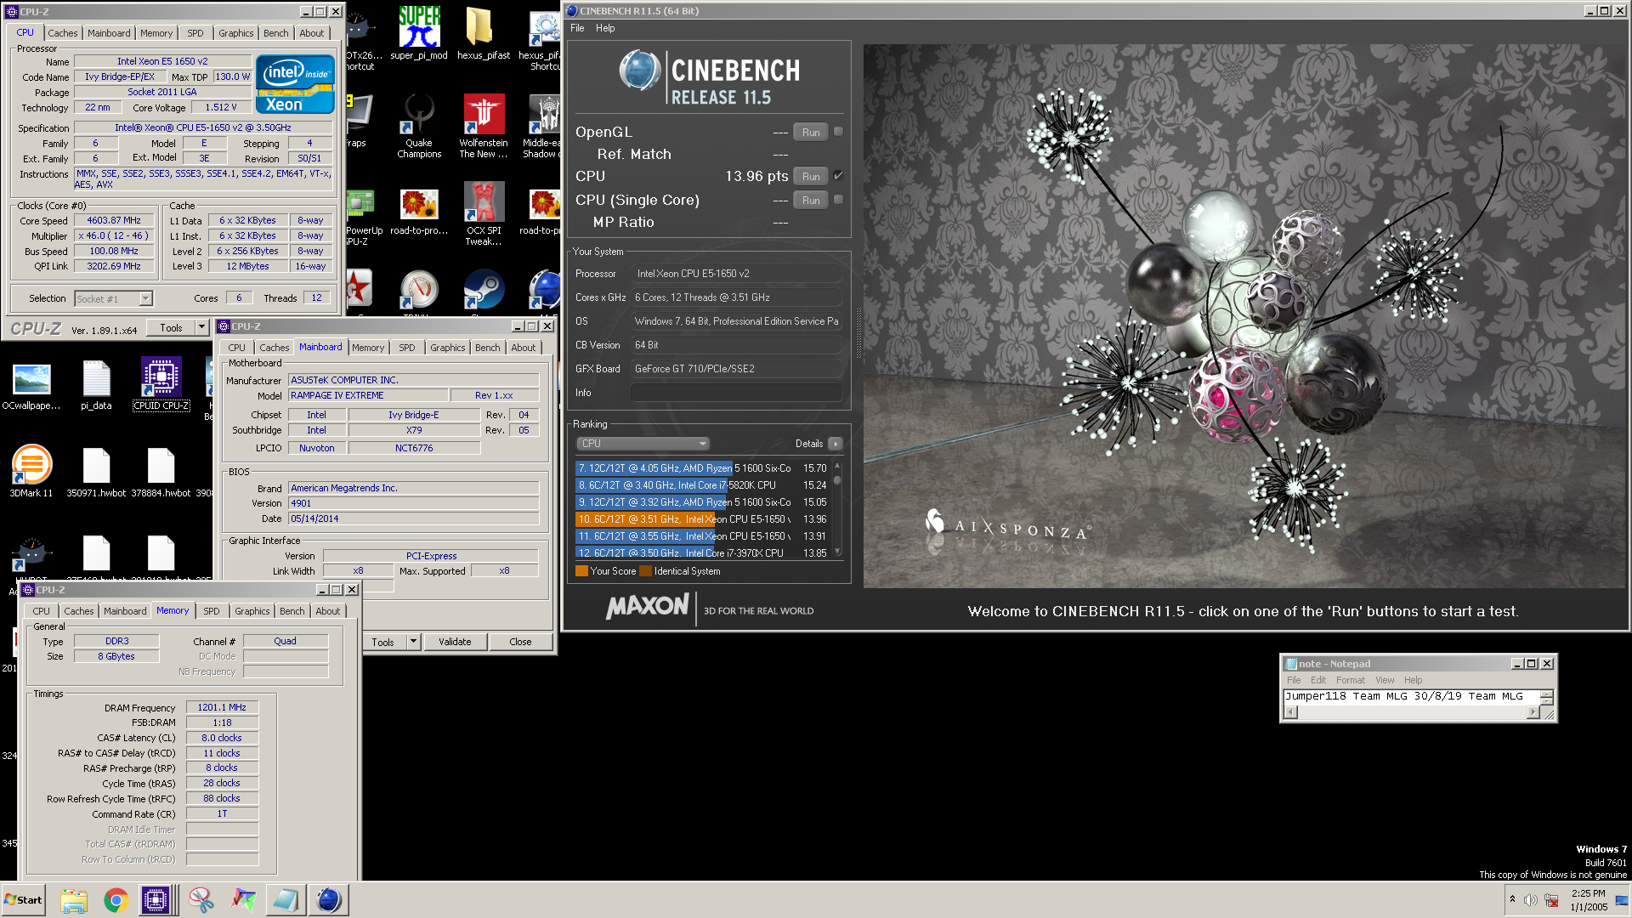Open the Socket #1 selection dropdown
Screen dimensions: 1632x918
(x=113, y=298)
